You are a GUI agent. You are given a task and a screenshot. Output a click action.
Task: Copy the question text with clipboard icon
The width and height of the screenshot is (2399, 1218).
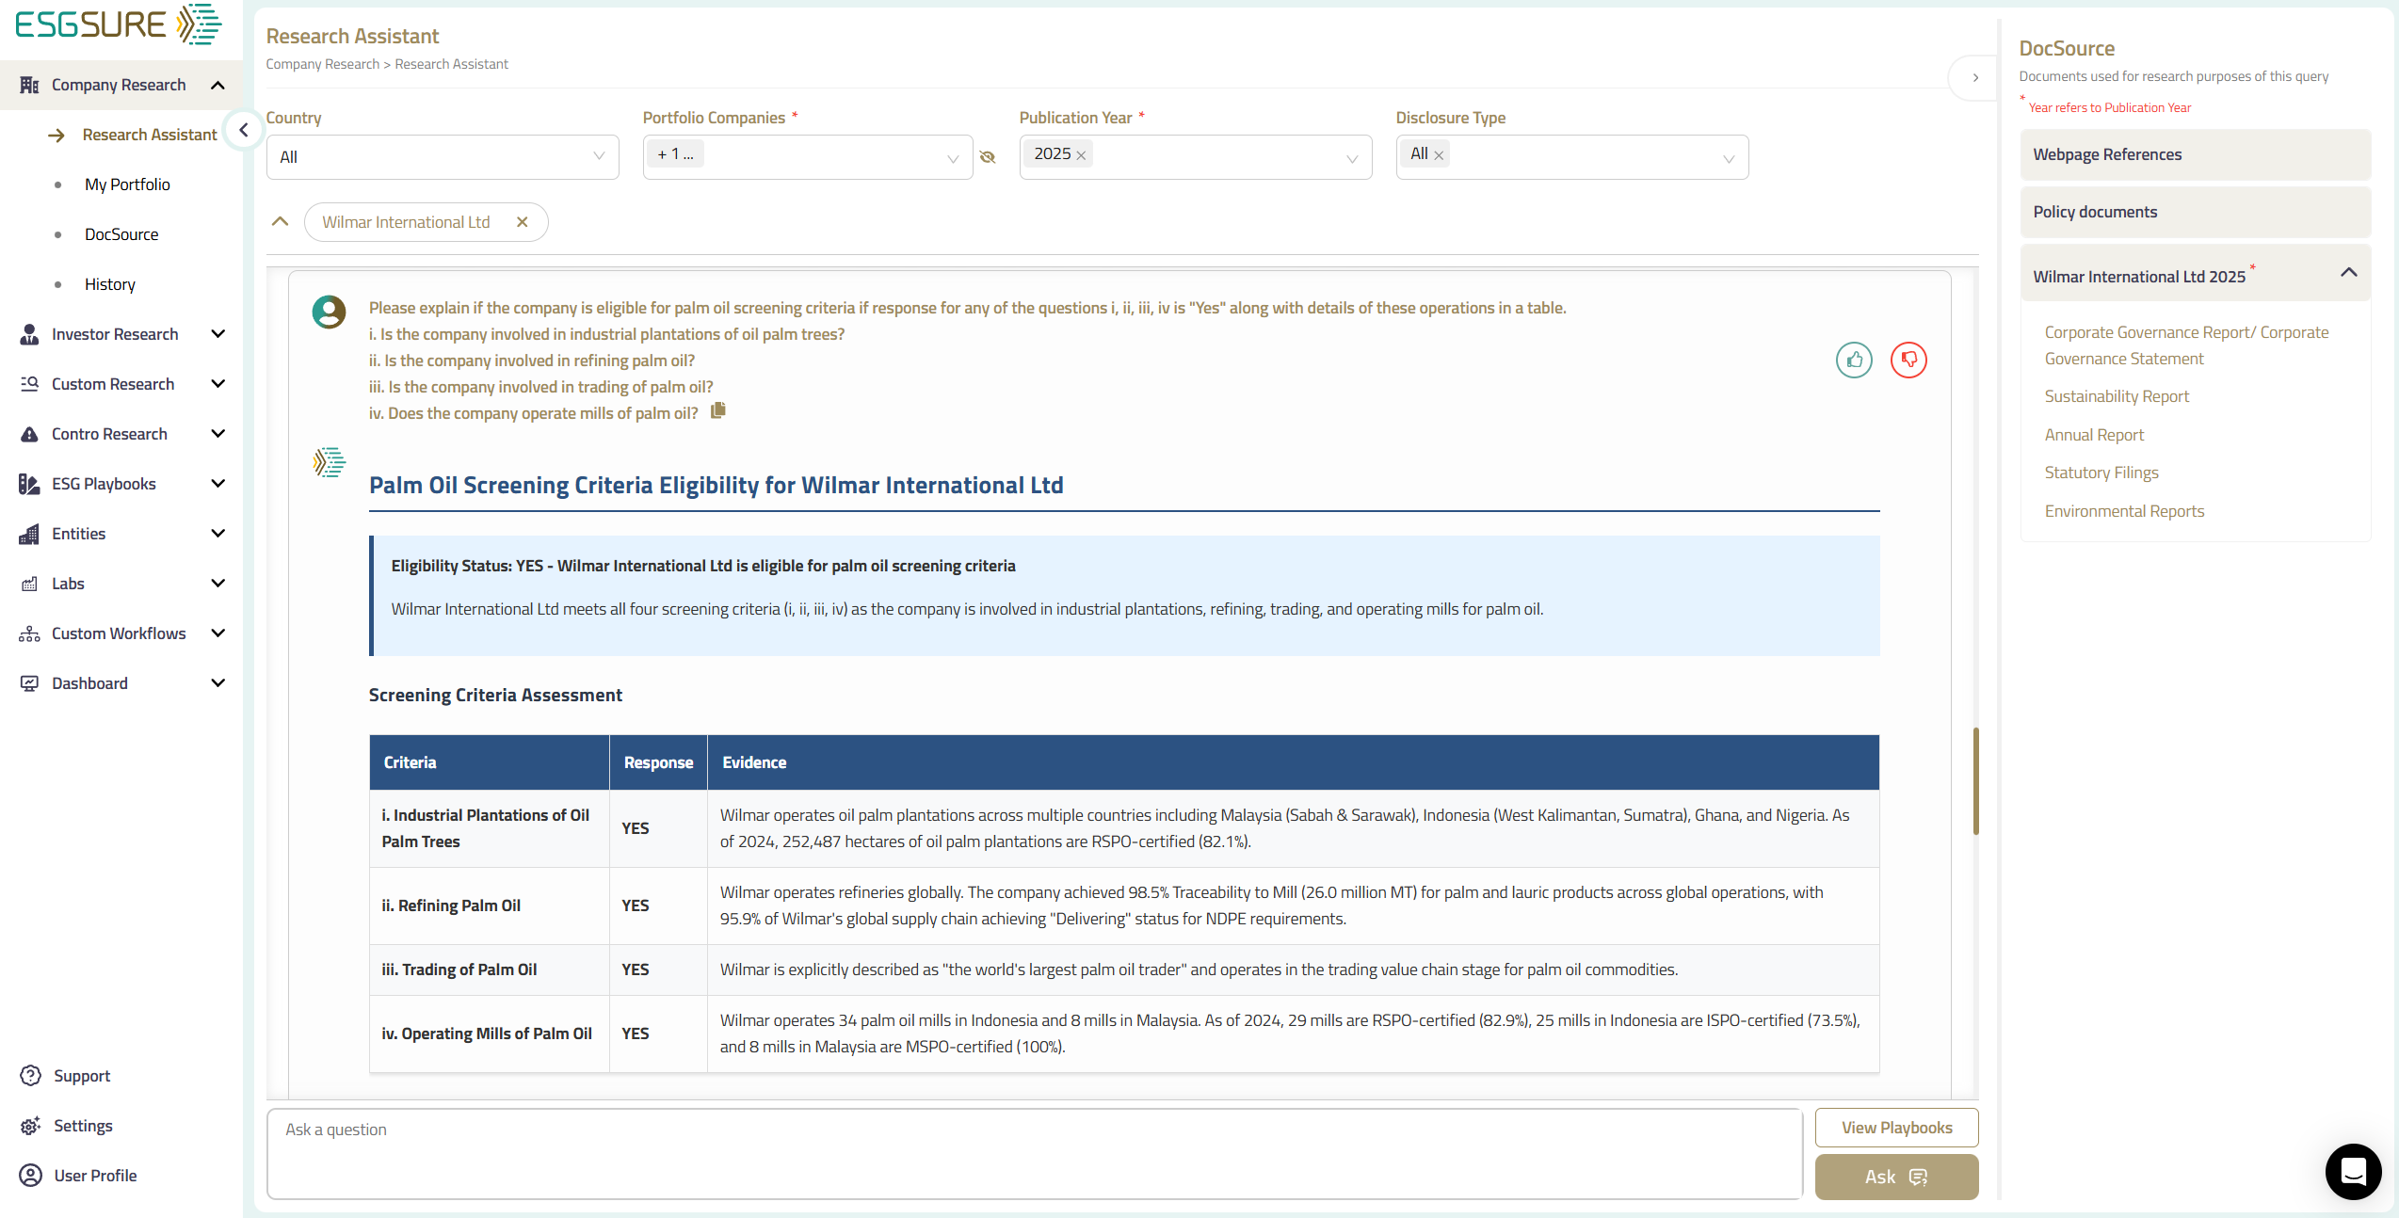[718, 410]
